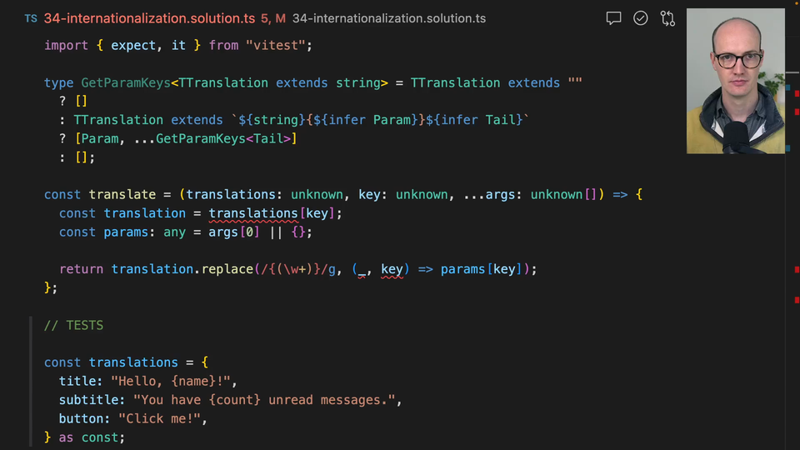Image resolution: width=800 pixels, height=450 pixels.
Task: Click the comment bubble icon in editor toolbar
Action: point(614,18)
